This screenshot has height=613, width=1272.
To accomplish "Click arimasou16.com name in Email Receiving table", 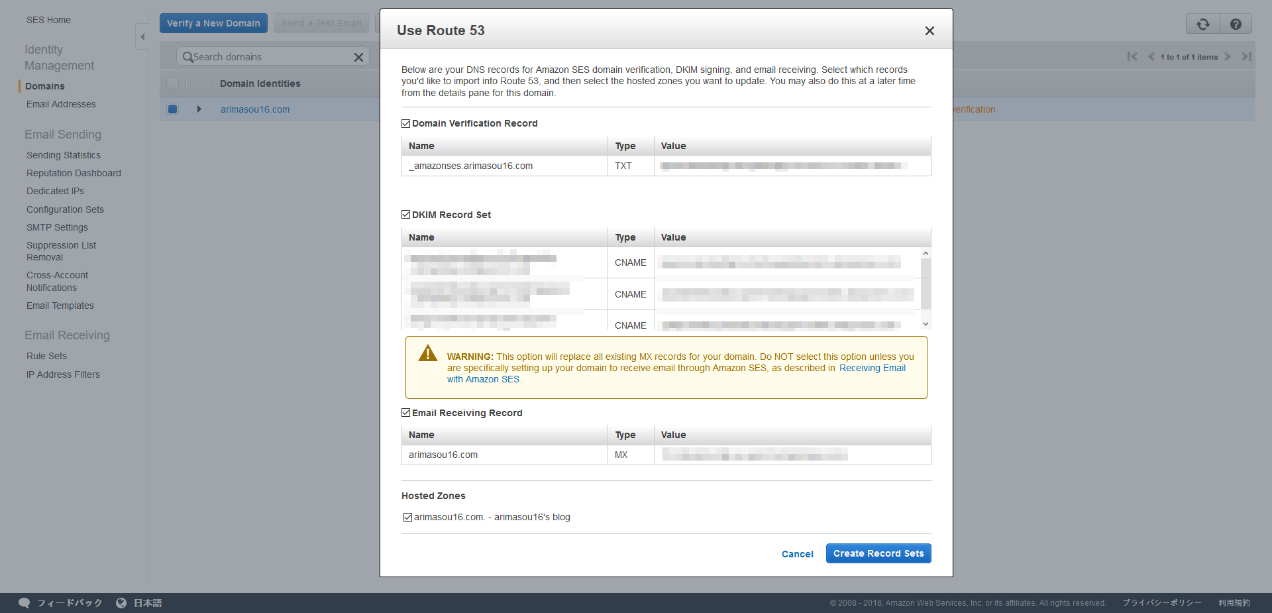I will pyautogui.click(x=443, y=455).
